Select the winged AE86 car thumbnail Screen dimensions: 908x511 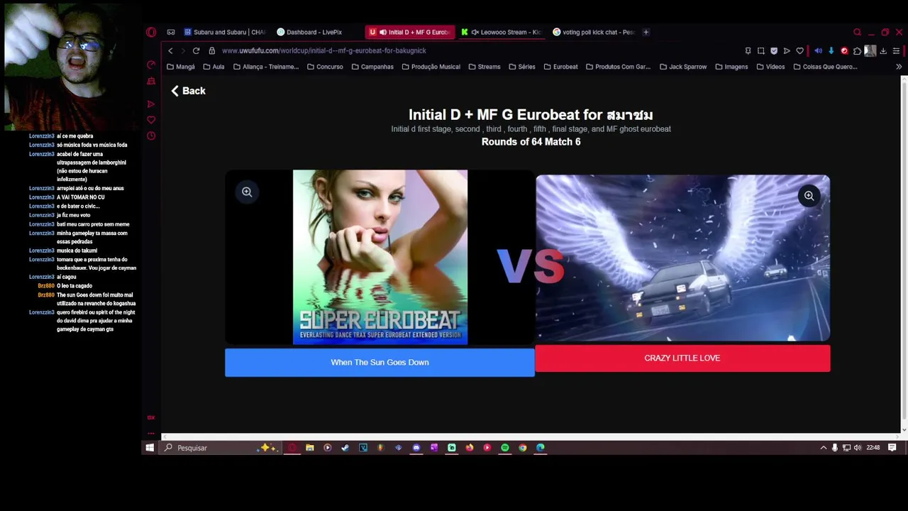682,258
